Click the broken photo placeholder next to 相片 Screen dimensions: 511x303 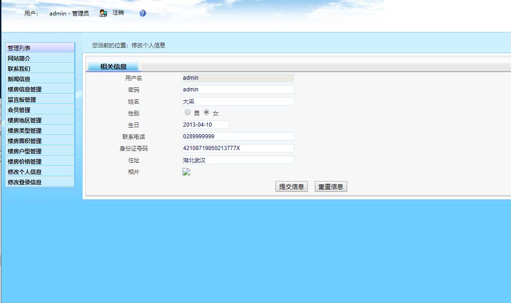[x=186, y=172]
